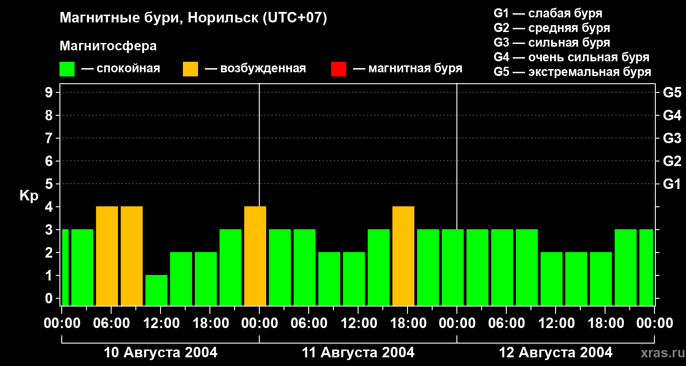Click the 'G3 — сильная буря' line
Screen dimensions: 686x366
coord(552,43)
